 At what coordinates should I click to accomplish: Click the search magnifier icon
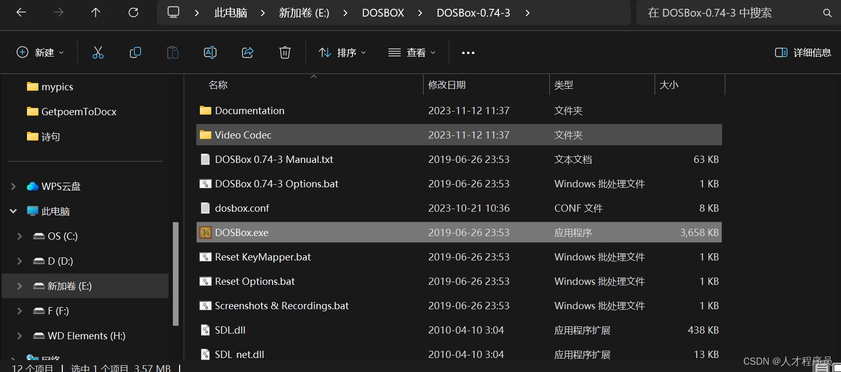827,13
